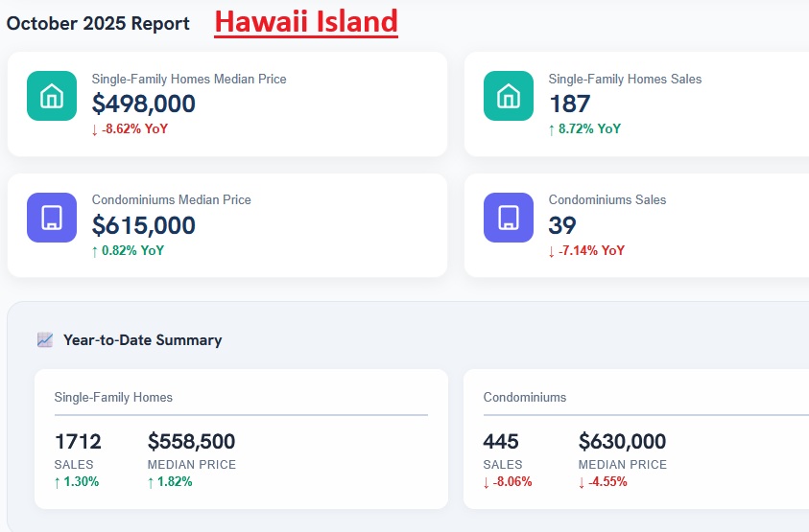The height and width of the screenshot is (532, 809).
Task: Select the $558,500 year-to-date median price
Action: tap(191, 442)
